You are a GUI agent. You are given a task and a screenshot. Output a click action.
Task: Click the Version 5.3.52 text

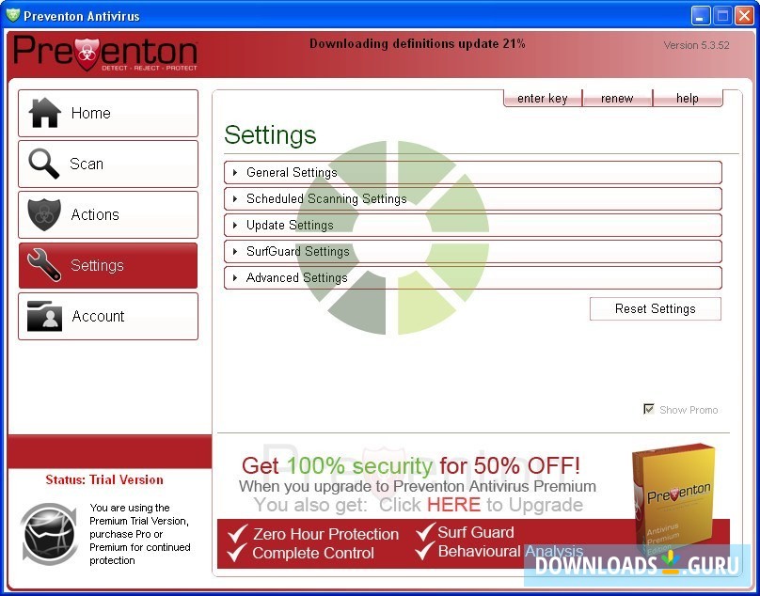[696, 45]
